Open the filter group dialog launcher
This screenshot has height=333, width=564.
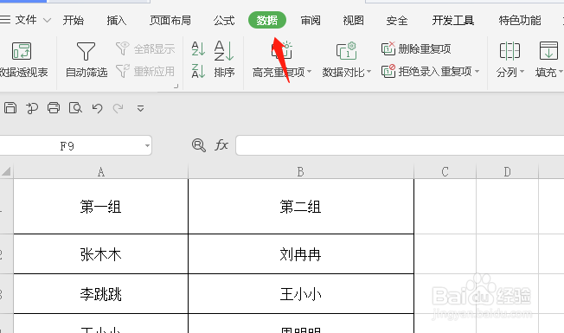(x=176, y=86)
